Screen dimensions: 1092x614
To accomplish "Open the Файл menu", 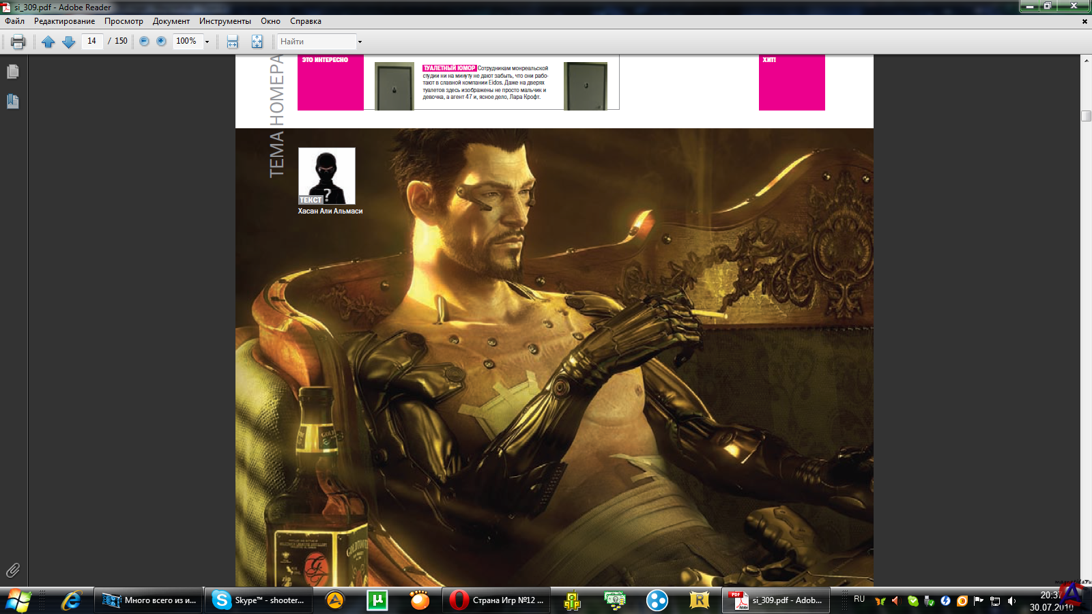I will pos(14,21).
